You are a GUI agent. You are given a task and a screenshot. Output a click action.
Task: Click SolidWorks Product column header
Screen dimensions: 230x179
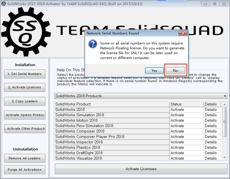point(112,104)
